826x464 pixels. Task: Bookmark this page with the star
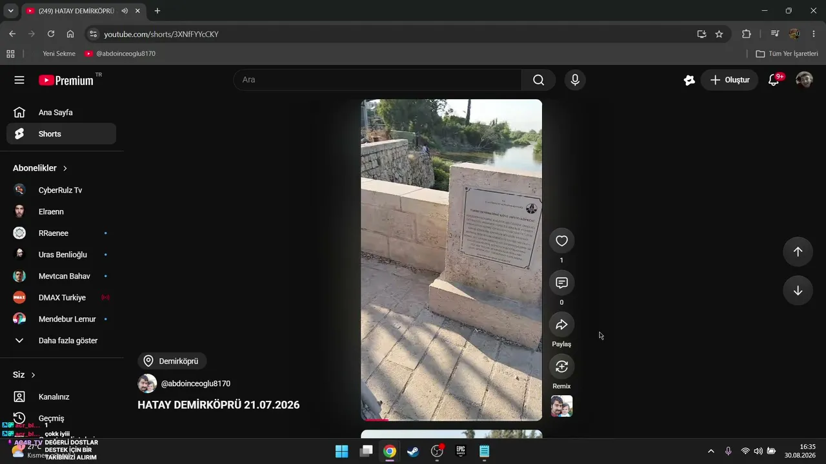[719, 34]
